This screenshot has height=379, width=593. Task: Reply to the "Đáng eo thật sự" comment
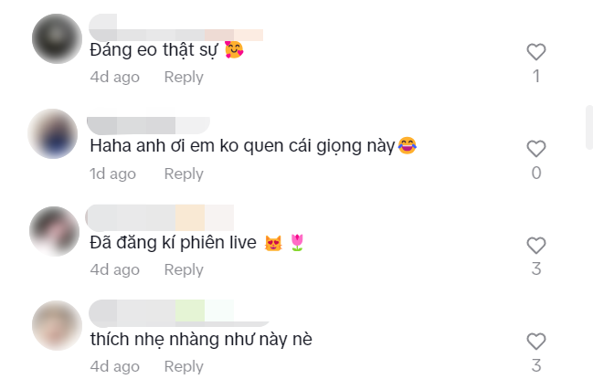pos(184,77)
